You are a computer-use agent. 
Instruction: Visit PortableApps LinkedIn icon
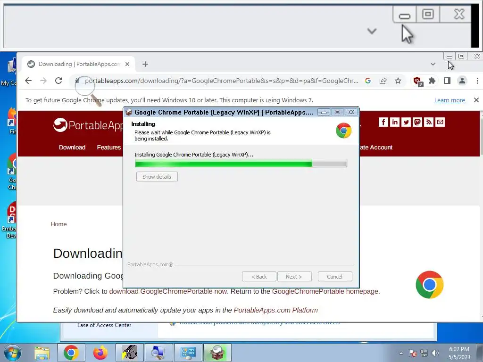pyautogui.click(x=395, y=122)
